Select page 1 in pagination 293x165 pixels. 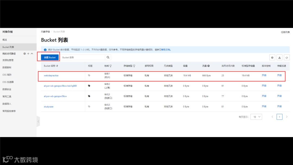click(x=279, y=117)
